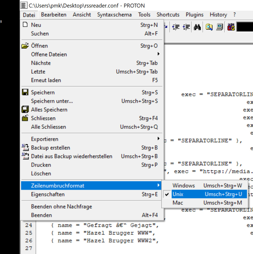Open the Syntaxschema menu

click(114, 15)
